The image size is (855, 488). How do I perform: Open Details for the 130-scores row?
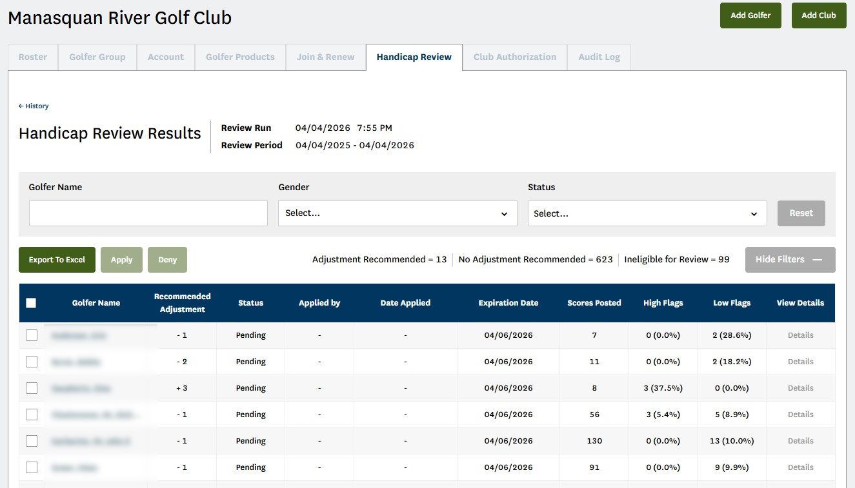tap(800, 441)
